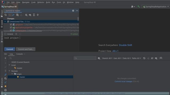
Task: Open the Git menu
Action: 64,2
